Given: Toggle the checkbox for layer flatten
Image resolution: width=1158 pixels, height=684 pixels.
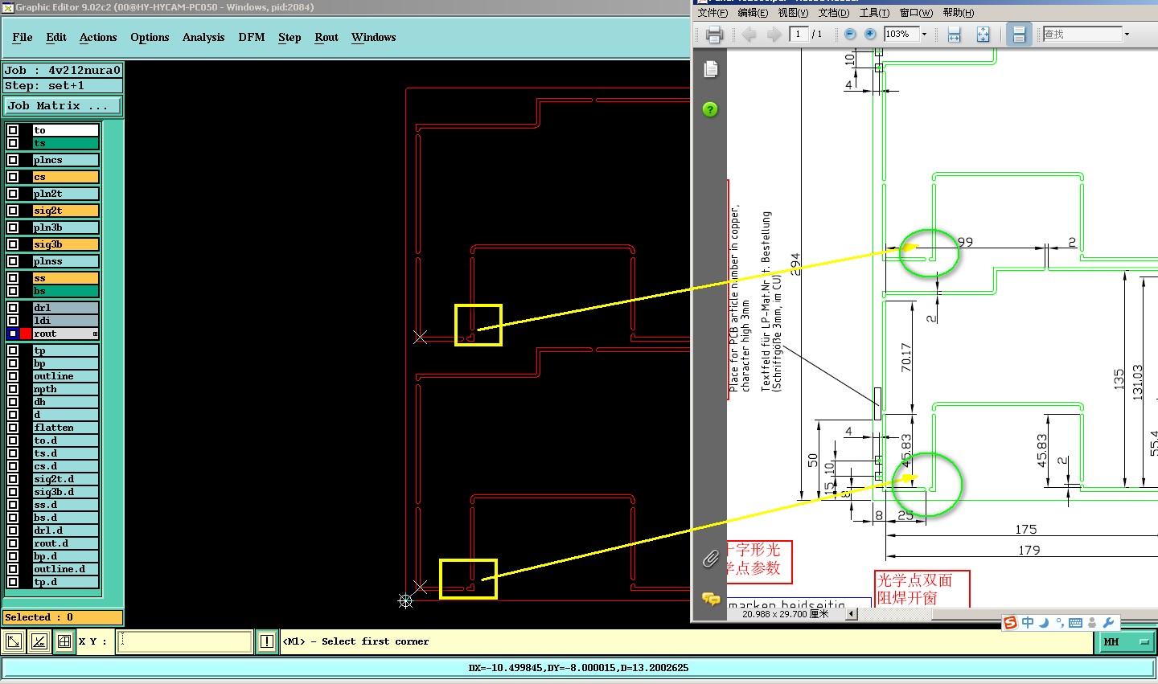Looking at the screenshot, I should 13,428.
